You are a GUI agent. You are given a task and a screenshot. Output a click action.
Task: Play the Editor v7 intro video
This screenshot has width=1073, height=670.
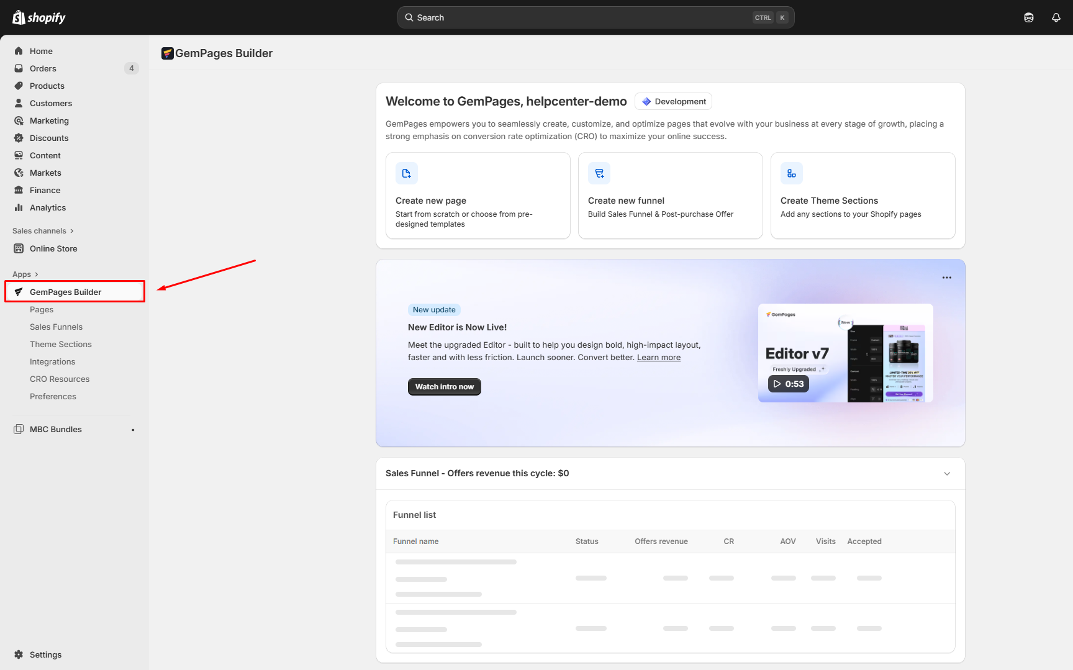pos(788,384)
